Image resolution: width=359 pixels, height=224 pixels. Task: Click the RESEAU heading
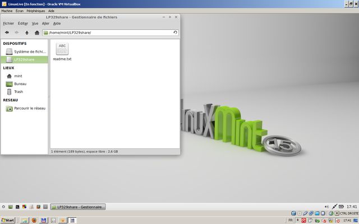pyautogui.click(x=10, y=100)
